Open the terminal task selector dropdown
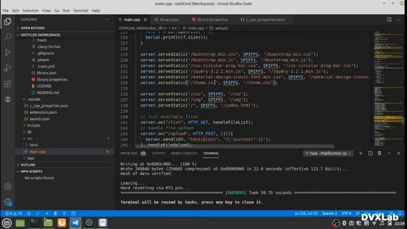 [x=328, y=153]
